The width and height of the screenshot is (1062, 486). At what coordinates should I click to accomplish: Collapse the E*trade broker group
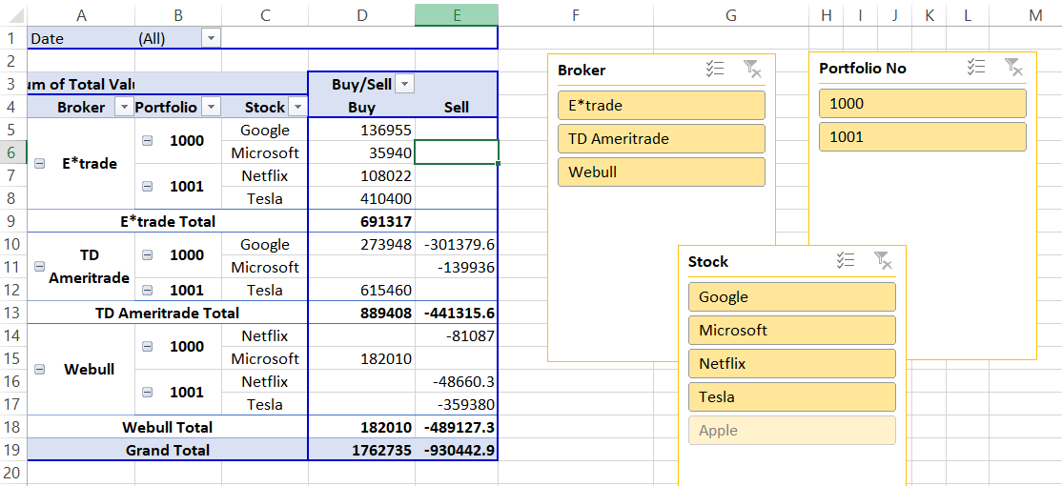click(x=39, y=164)
